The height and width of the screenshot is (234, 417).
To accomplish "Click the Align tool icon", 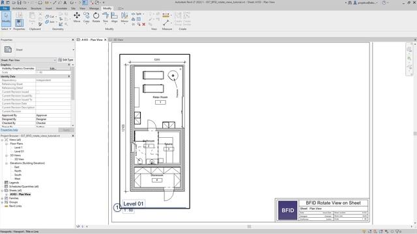I will [115, 16].
